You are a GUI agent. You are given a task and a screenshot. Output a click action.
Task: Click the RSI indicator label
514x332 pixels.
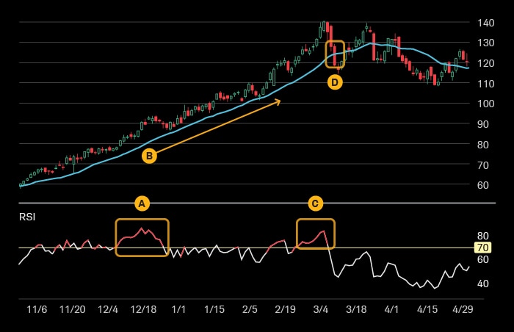[27, 217]
